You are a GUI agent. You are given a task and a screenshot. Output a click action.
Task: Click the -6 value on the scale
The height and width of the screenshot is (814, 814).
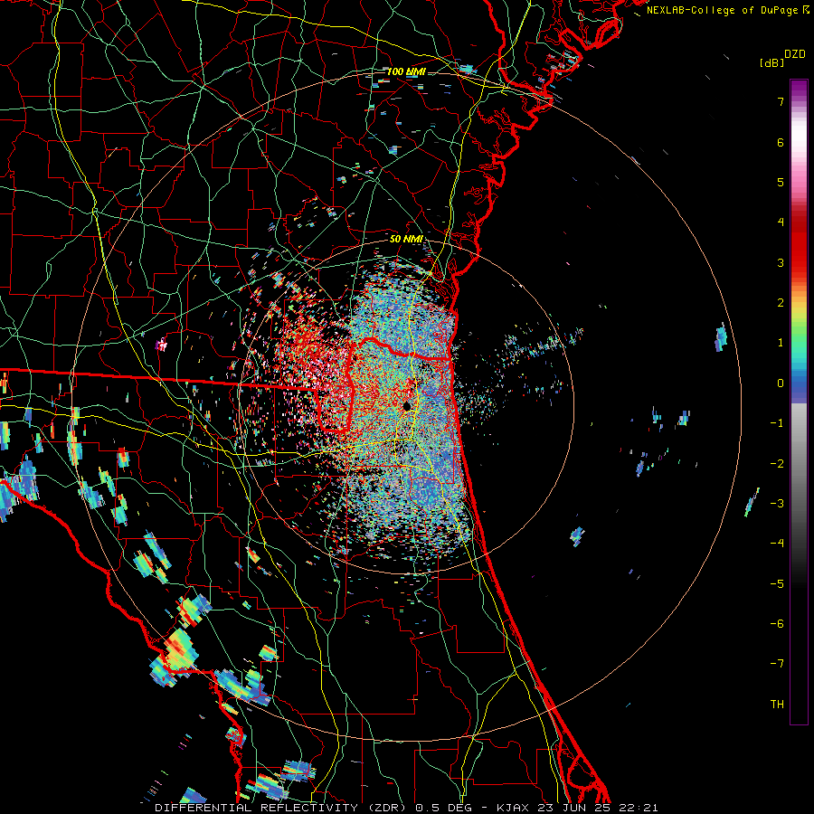tap(777, 623)
